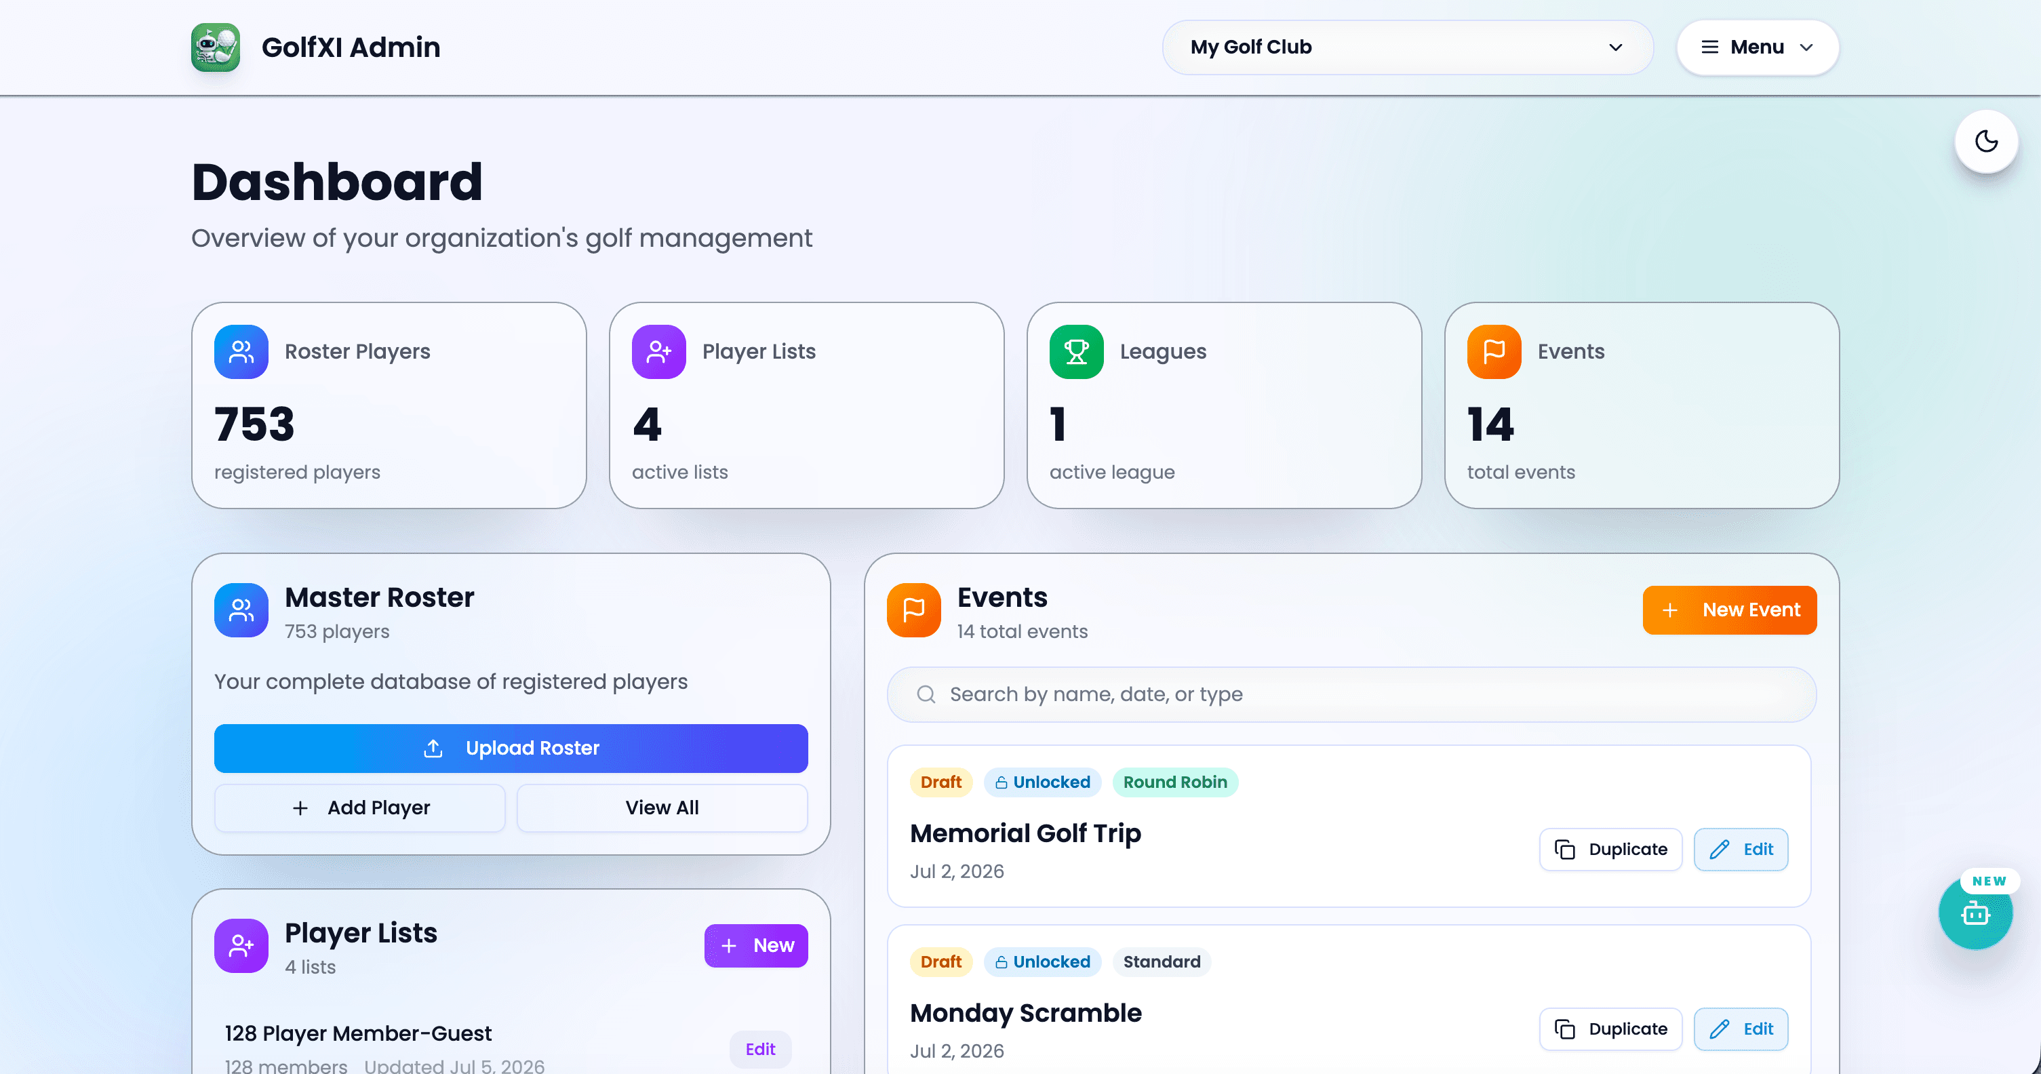Screen dimensions: 2041x1074
Task: Open the Monday Scramble event title
Action: (x=1025, y=1013)
